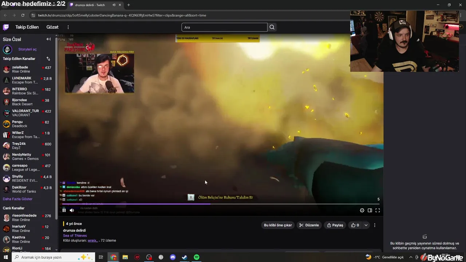Open Shylily channel in sidebar
Screen dimensions: 466x262
tap(27, 178)
